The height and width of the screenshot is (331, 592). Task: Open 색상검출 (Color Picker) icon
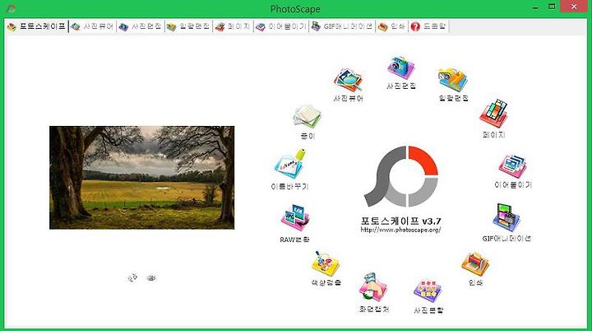click(326, 263)
